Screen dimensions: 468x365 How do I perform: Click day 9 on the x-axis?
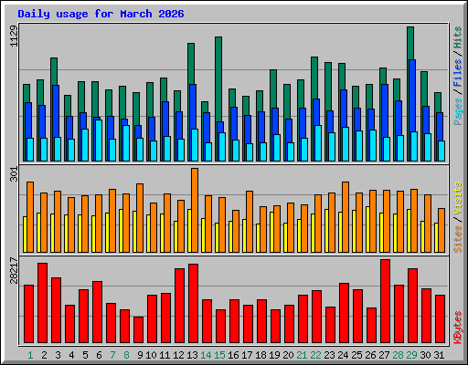point(140,355)
